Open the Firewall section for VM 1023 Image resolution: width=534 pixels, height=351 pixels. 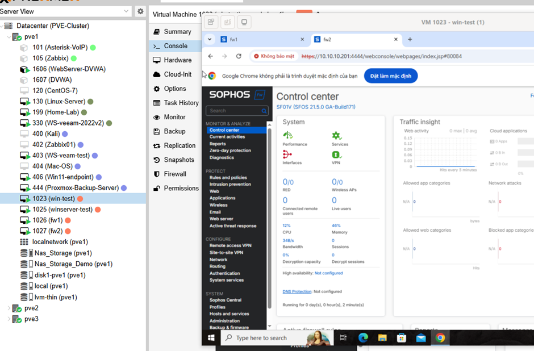point(176,174)
